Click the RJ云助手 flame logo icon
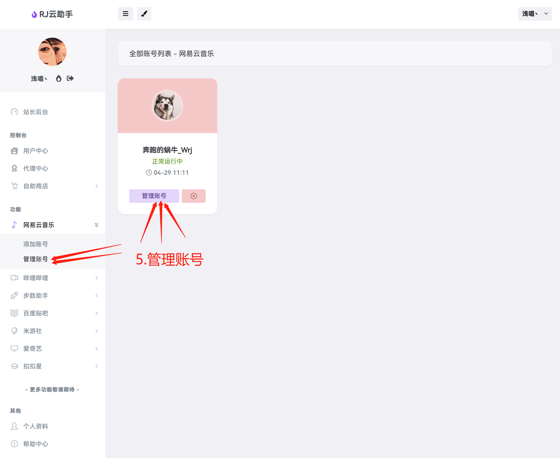 34,14
